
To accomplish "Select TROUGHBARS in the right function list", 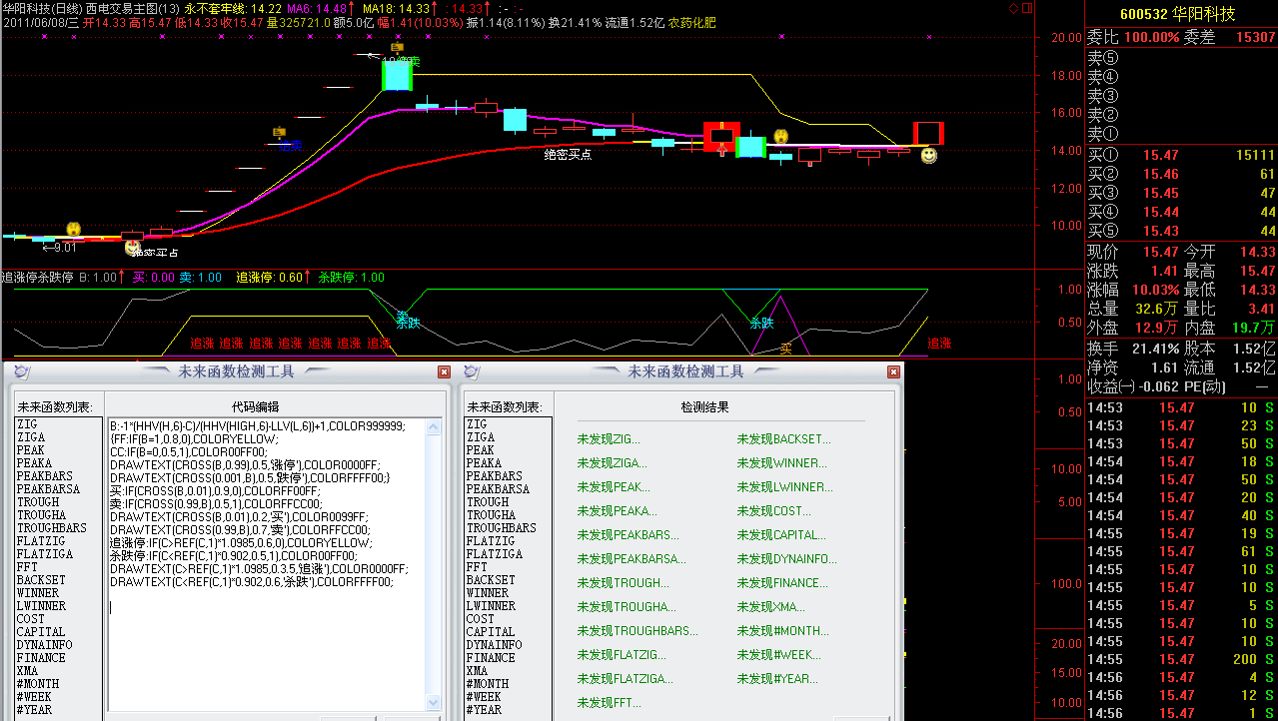I will pos(501,528).
